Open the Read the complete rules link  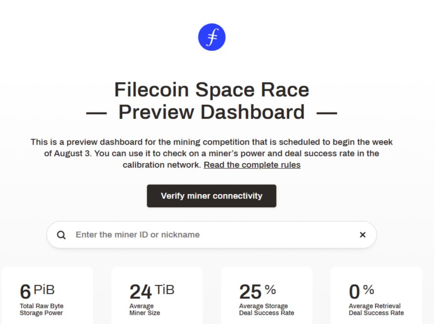point(252,165)
